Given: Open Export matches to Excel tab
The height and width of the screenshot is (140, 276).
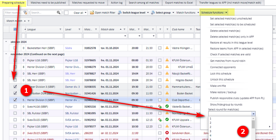Looking at the screenshot, I should (x=179, y=3).
